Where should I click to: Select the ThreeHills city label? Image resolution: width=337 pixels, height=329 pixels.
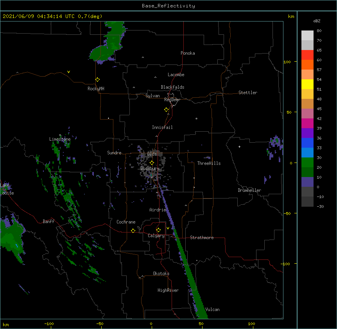[209, 163]
